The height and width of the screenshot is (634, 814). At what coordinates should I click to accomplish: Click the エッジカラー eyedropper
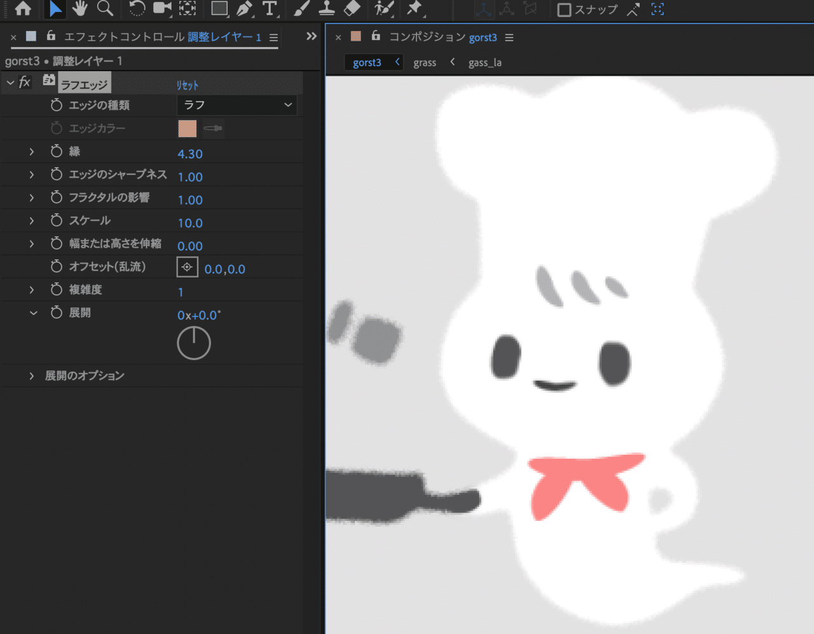click(213, 128)
